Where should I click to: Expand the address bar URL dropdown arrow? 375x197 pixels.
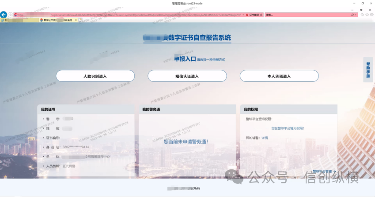pos(243,15)
